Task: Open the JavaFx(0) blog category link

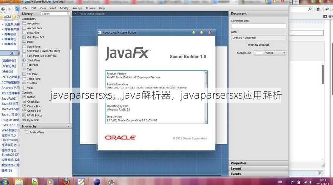Action: coord(9,99)
